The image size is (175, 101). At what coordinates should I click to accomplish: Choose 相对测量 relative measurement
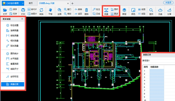pyautogui.click(x=12, y=41)
